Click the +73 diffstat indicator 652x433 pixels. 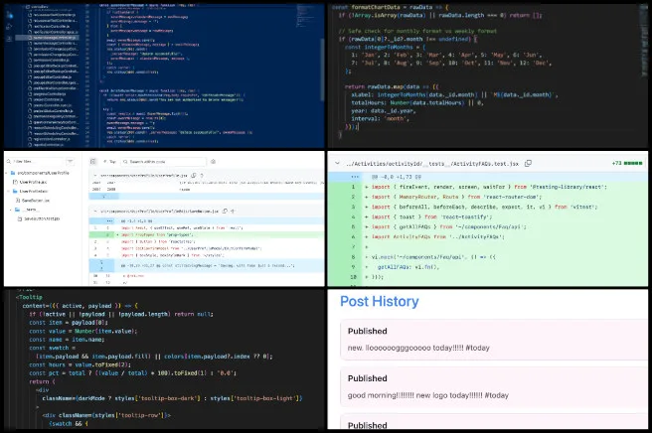[x=627, y=163]
